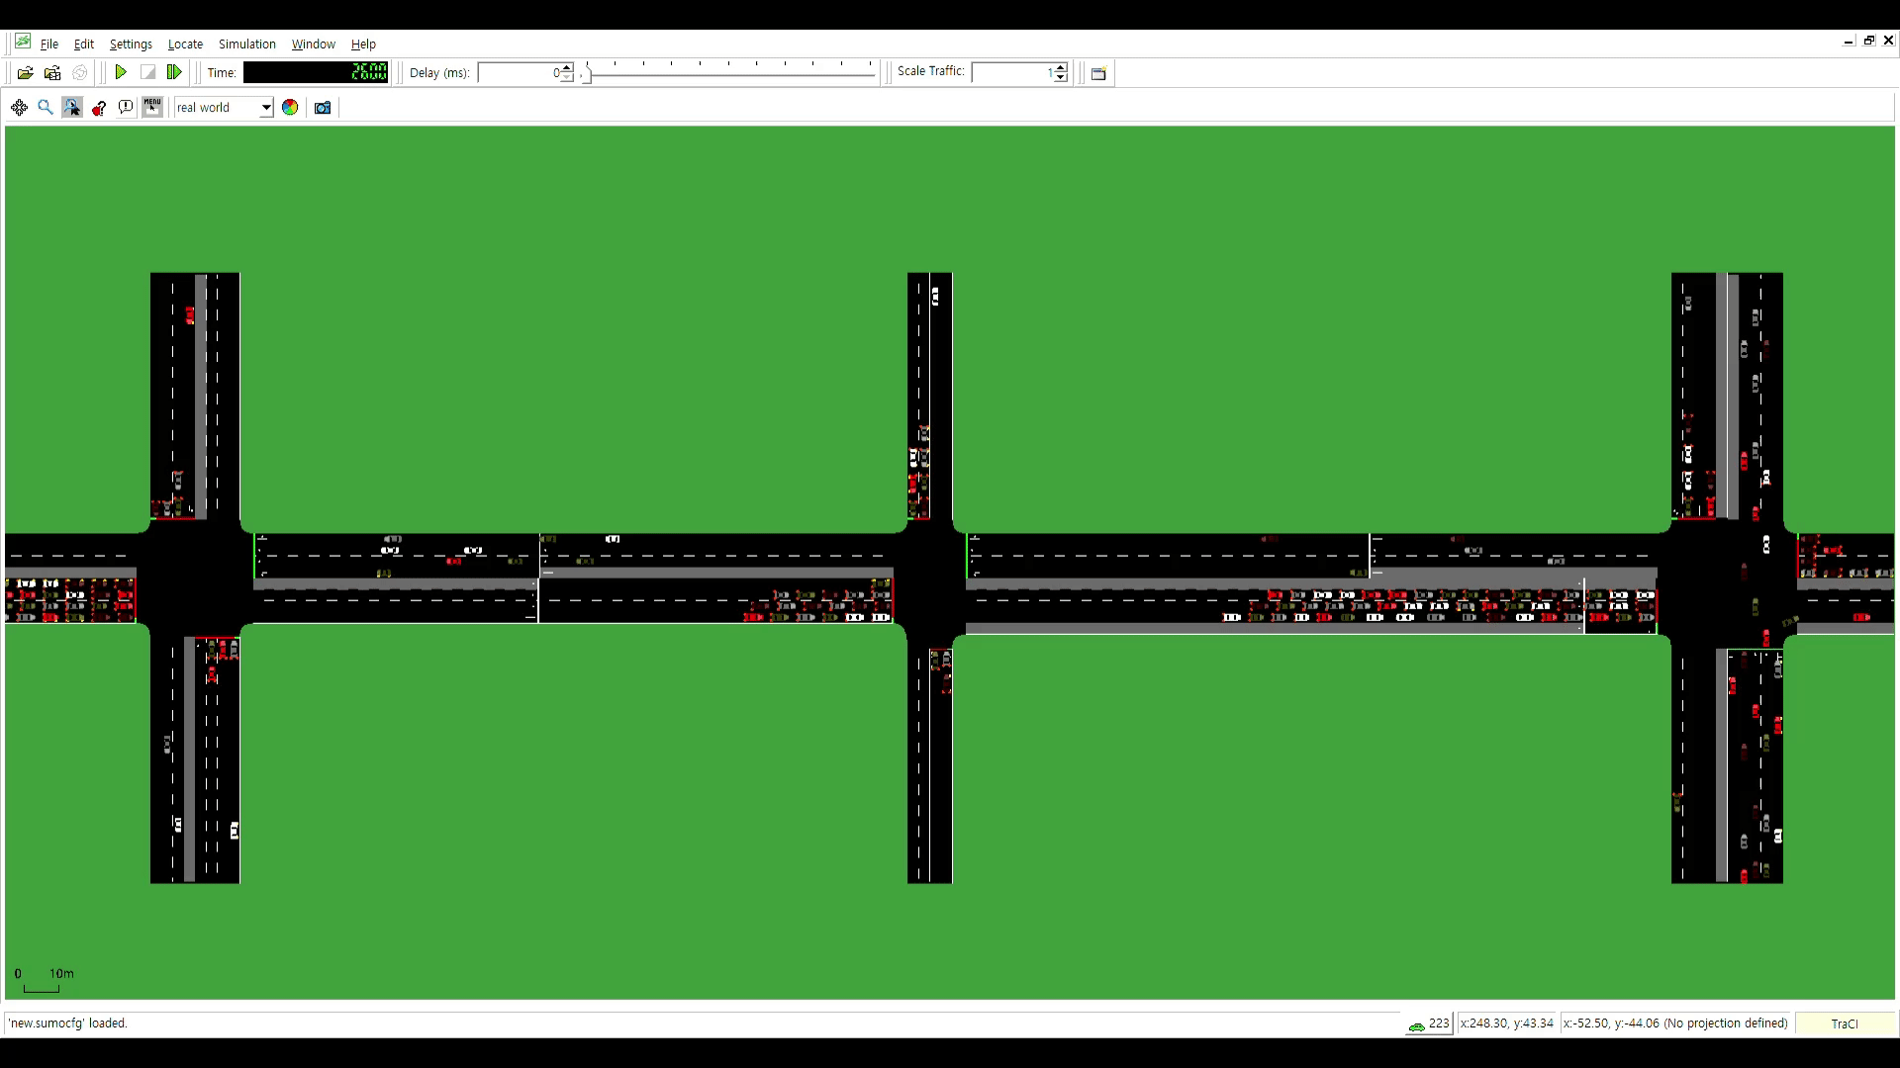Toggle the MENU right-click popup mode
Image resolution: width=1900 pixels, height=1068 pixels.
(x=152, y=107)
